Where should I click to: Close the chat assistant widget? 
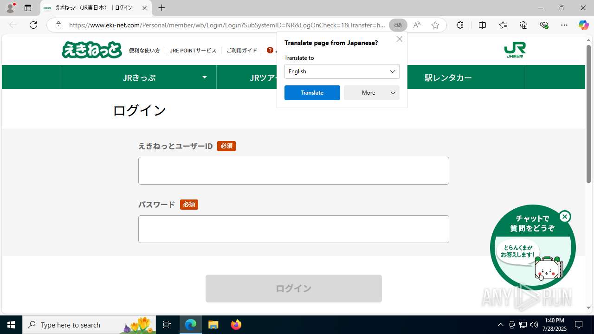(x=565, y=217)
